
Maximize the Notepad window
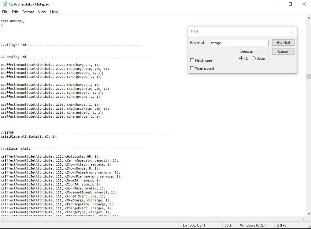point(290,4)
